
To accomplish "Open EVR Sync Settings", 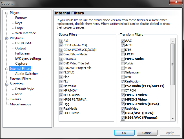I will 28,58.
